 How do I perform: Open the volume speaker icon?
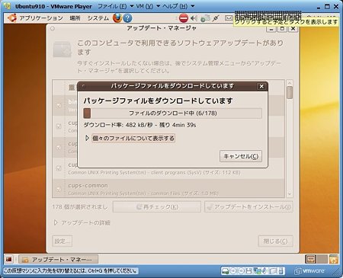click(194, 18)
